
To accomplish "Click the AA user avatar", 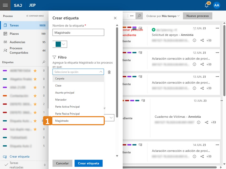I will pos(217,5).
